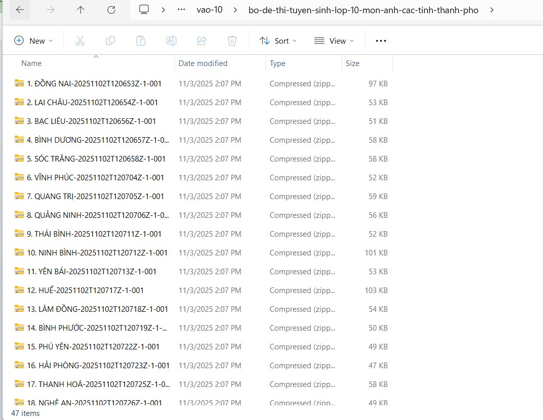Click the PC monitor icon in address bar
Image resolution: width=543 pixels, height=420 pixels.
click(144, 10)
